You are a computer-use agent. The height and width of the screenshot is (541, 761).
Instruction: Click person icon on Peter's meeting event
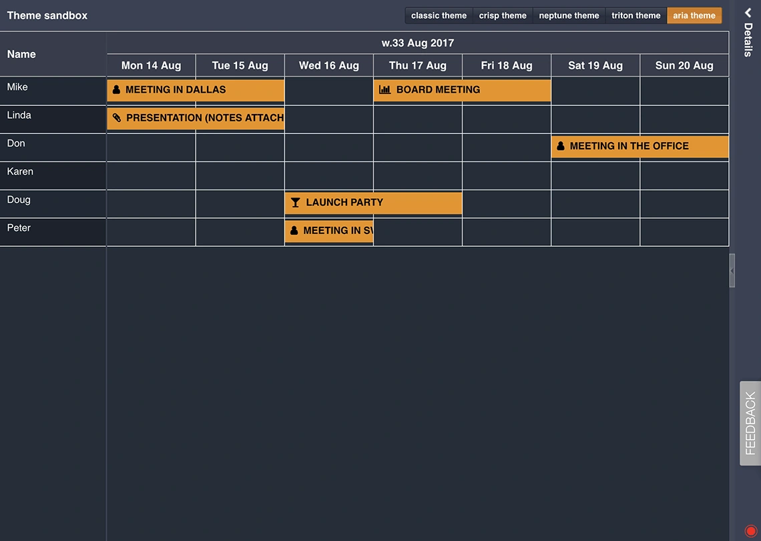click(x=294, y=230)
